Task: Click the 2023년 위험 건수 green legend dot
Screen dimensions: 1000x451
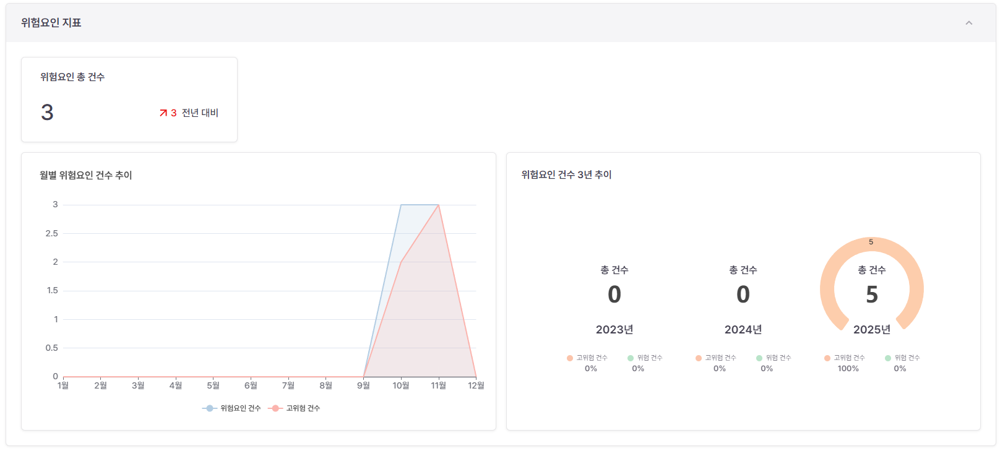Action: click(631, 358)
